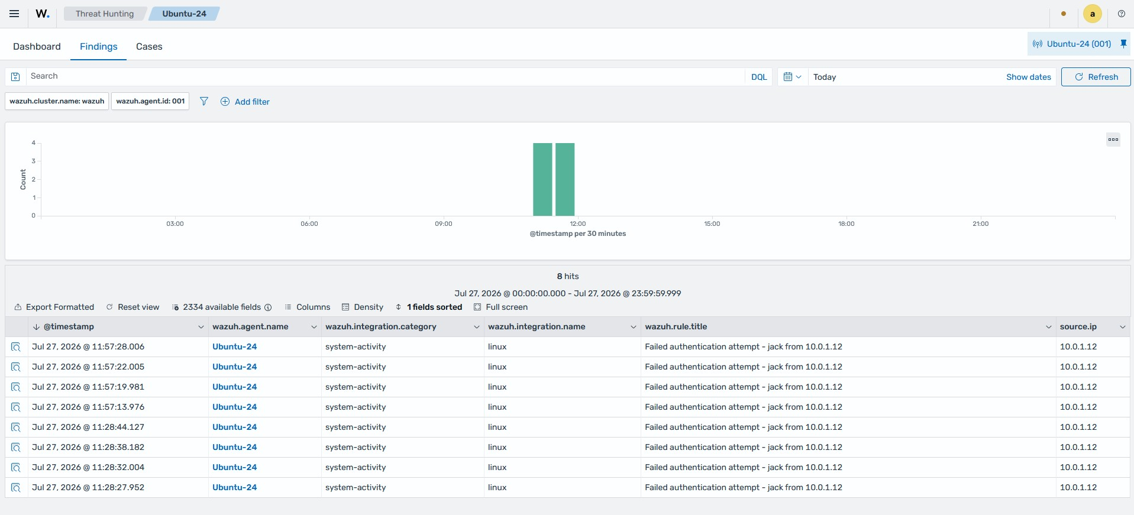Click the Wazuh logo home icon
Screen dimensions: 1134x515
click(43, 14)
